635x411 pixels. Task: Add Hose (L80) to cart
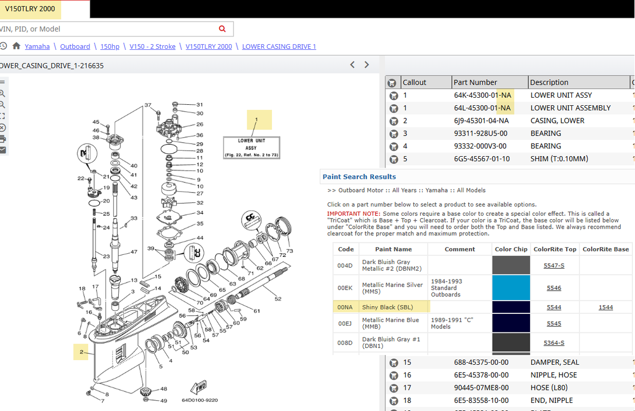click(394, 388)
